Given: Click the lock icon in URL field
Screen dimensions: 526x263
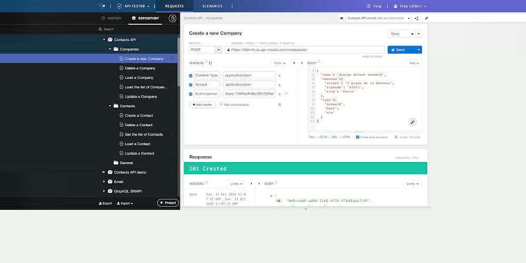Looking at the screenshot, I should click(228, 49).
